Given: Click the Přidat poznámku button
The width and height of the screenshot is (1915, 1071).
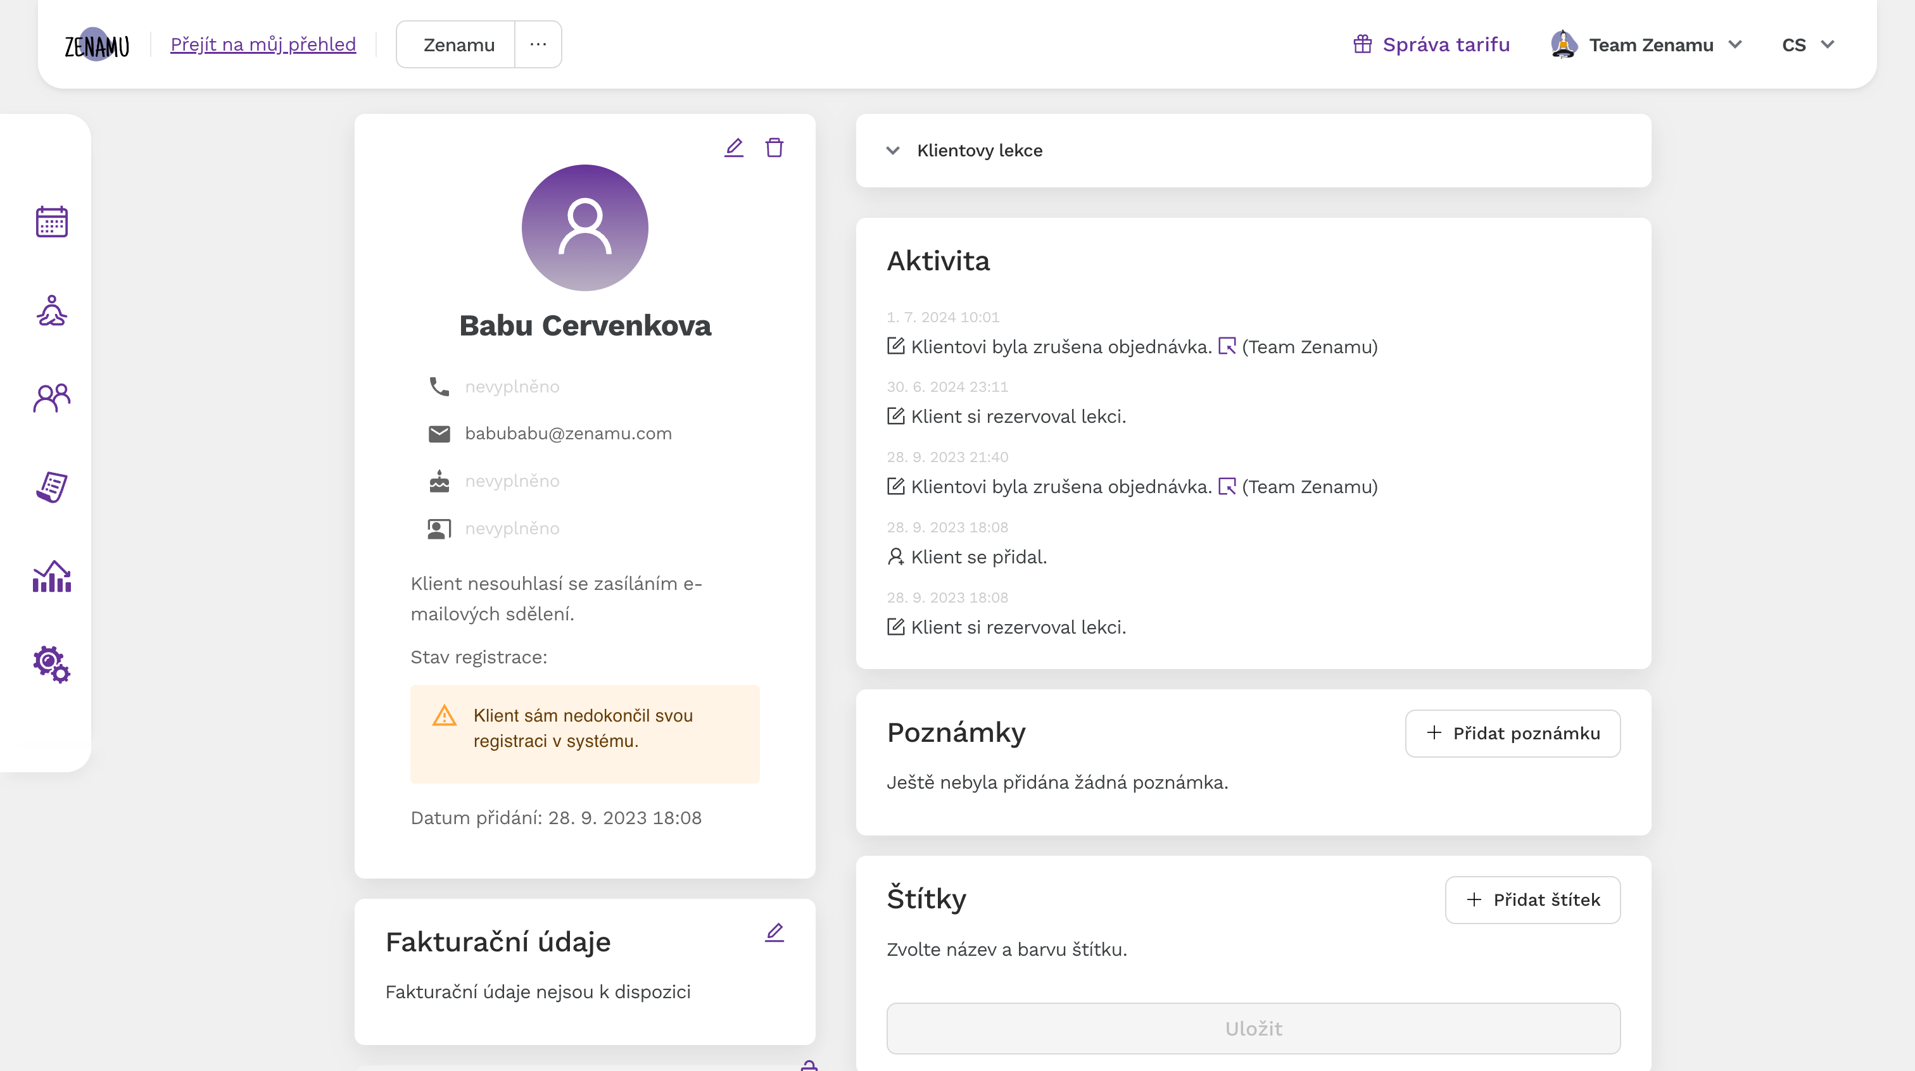Looking at the screenshot, I should coord(1512,733).
